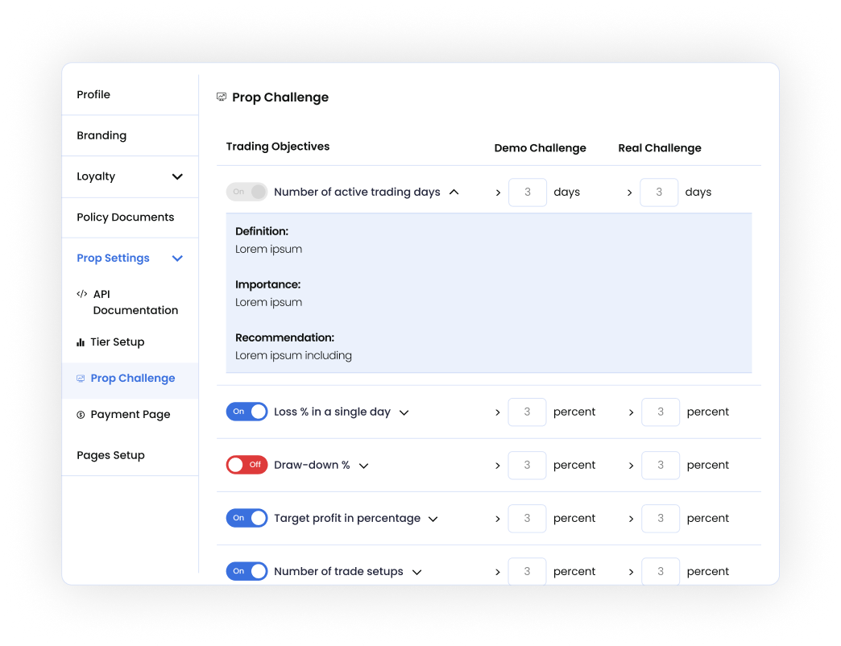The image size is (841, 646).
Task: Switch to the Profile section
Action: pos(93,94)
